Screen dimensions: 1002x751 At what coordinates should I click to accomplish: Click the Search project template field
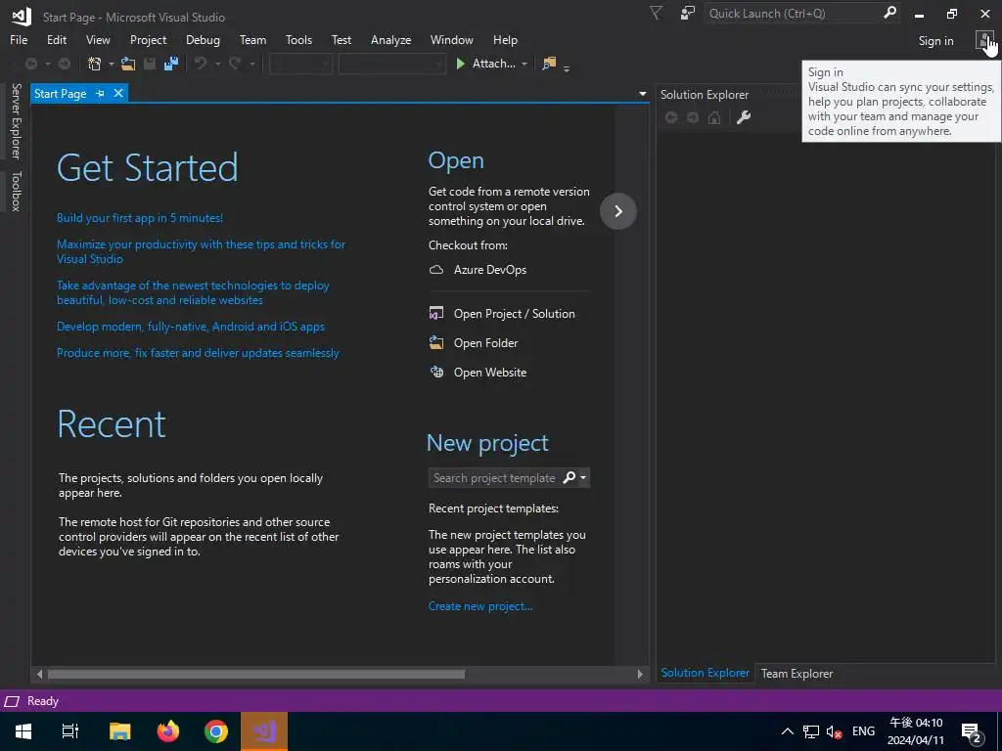(494, 477)
